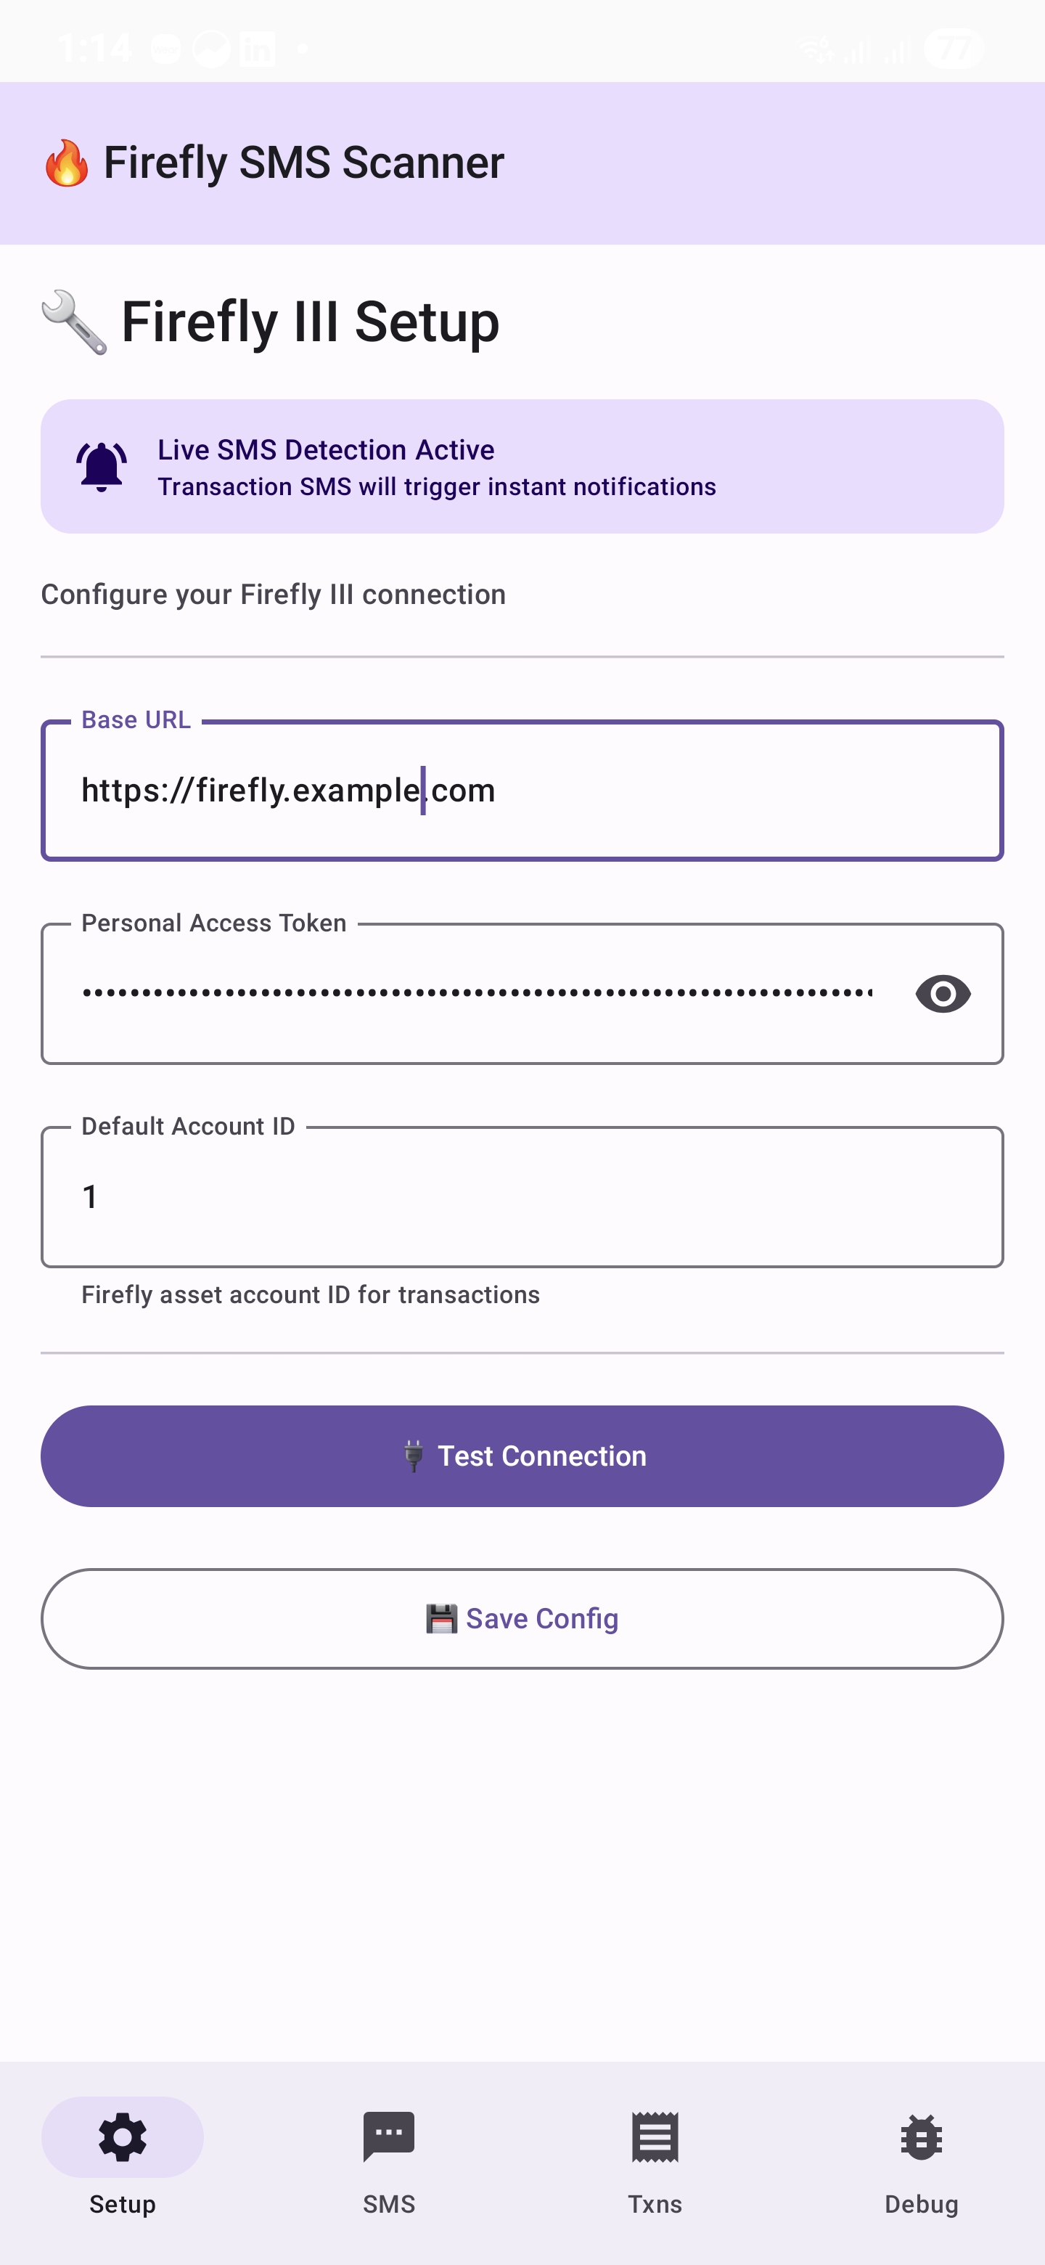Select the Setup gear icon

tap(120, 2137)
